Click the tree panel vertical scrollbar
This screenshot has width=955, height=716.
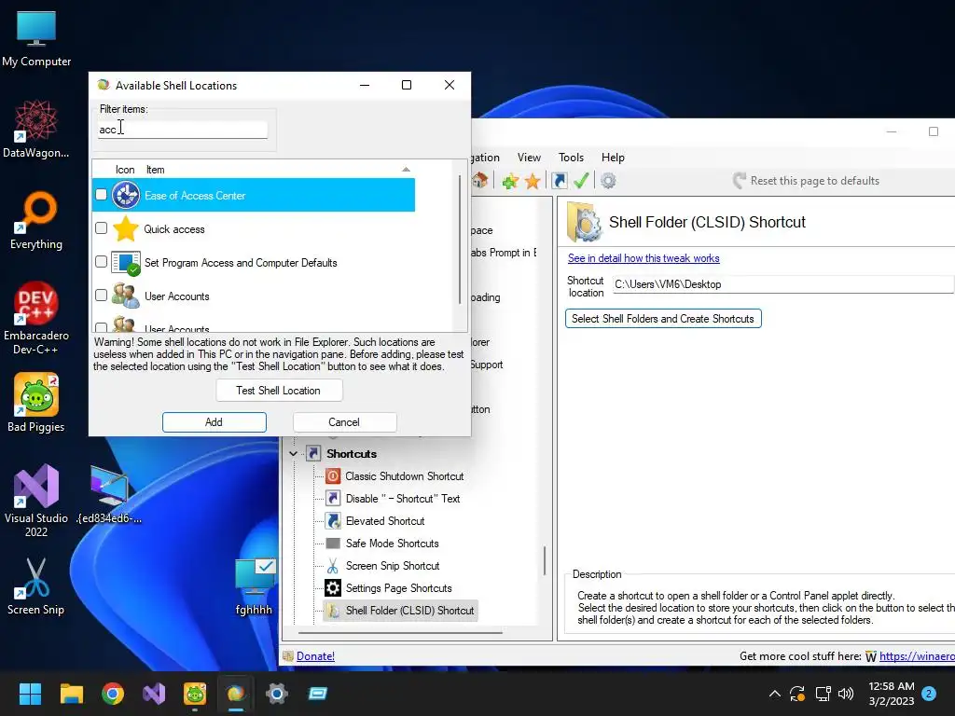click(545, 560)
